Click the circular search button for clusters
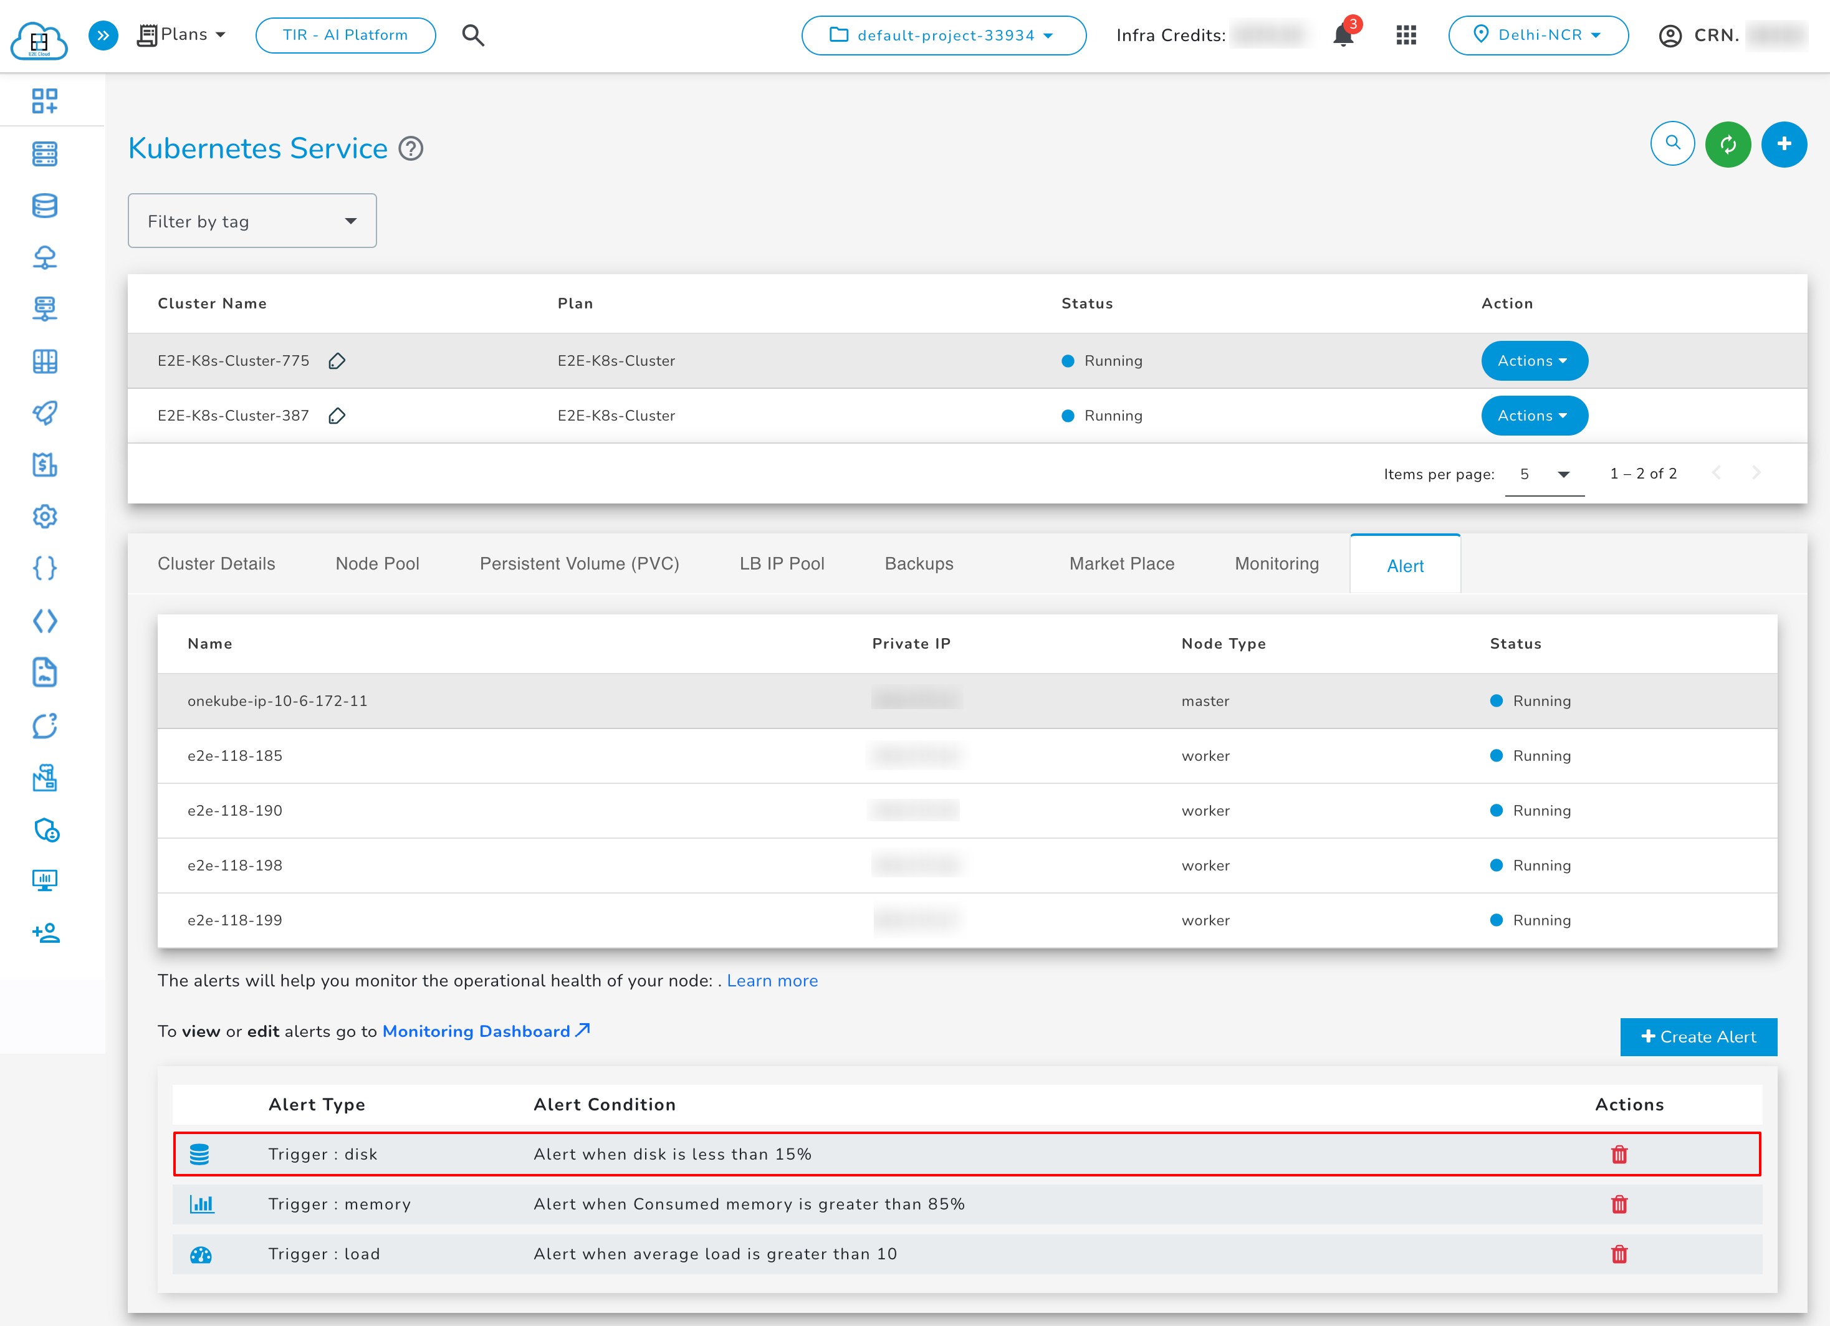This screenshot has height=1326, width=1830. [x=1673, y=145]
